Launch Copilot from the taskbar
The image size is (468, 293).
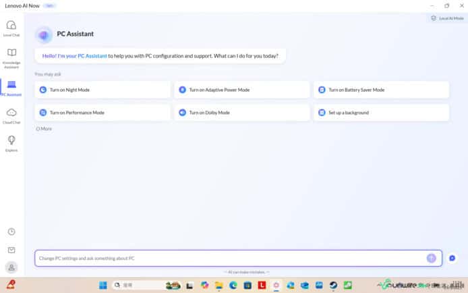[204, 285]
